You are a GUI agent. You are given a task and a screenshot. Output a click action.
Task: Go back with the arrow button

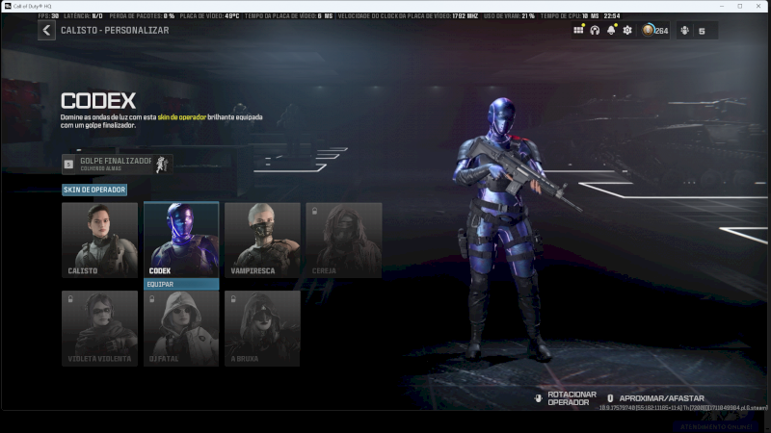[x=46, y=31]
